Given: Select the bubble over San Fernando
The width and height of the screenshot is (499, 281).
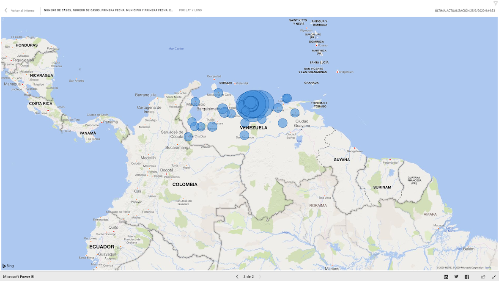Looking at the screenshot, I should click(244, 135).
